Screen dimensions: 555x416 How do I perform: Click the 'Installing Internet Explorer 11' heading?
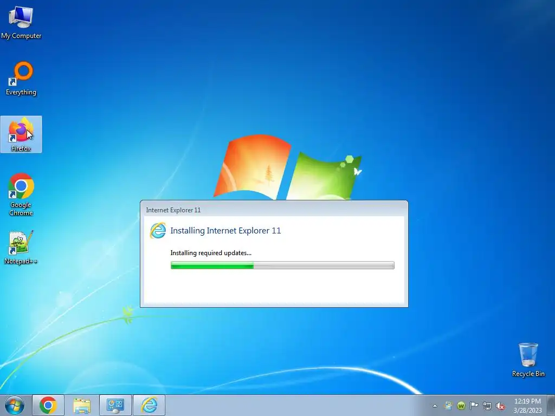click(x=225, y=231)
